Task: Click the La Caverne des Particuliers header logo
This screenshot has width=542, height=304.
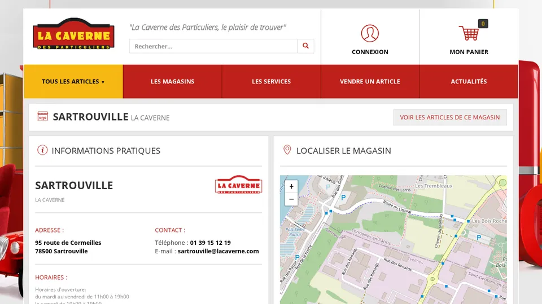Action: [73, 33]
